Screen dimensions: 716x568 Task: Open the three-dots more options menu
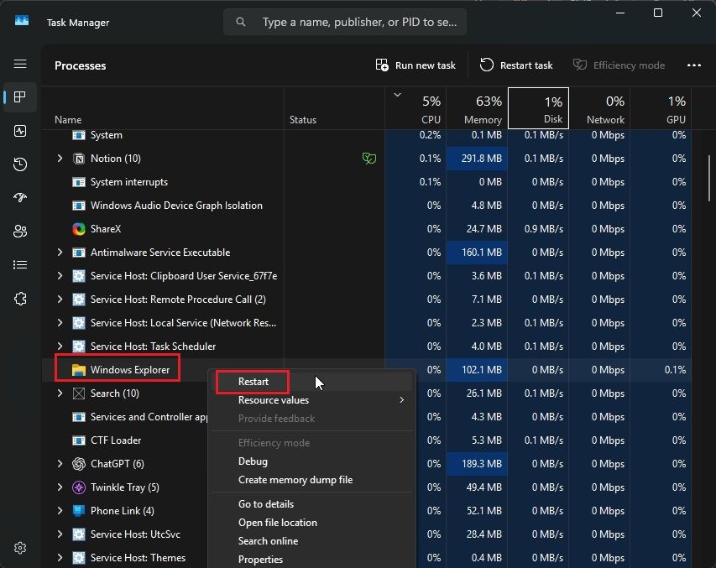point(693,65)
